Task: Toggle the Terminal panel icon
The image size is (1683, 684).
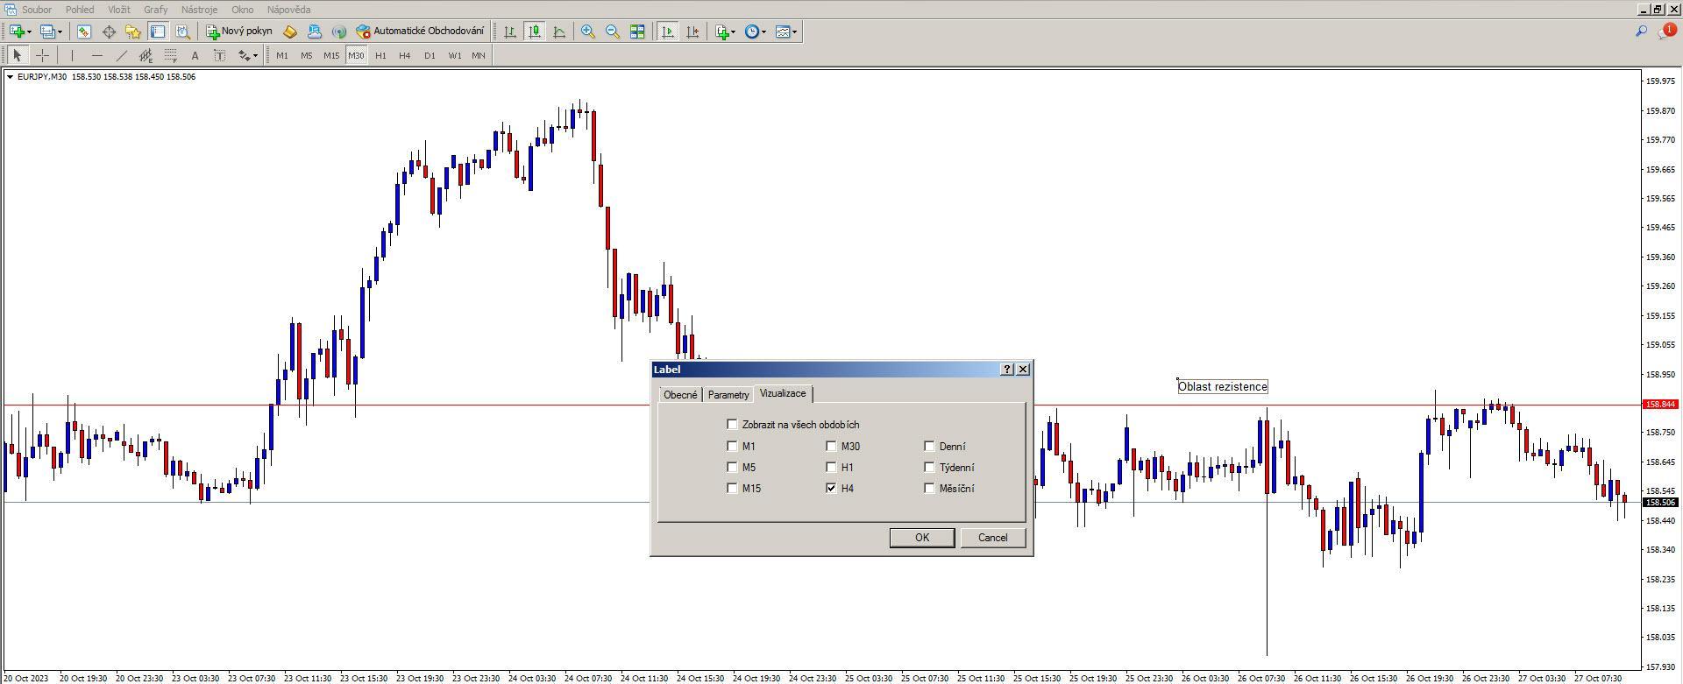Action: click(x=158, y=32)
